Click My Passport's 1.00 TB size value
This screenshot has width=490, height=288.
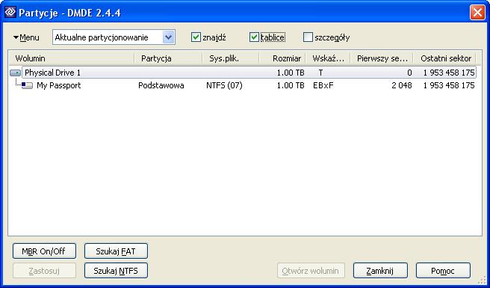pyautogui.click(x=291, y=85)
